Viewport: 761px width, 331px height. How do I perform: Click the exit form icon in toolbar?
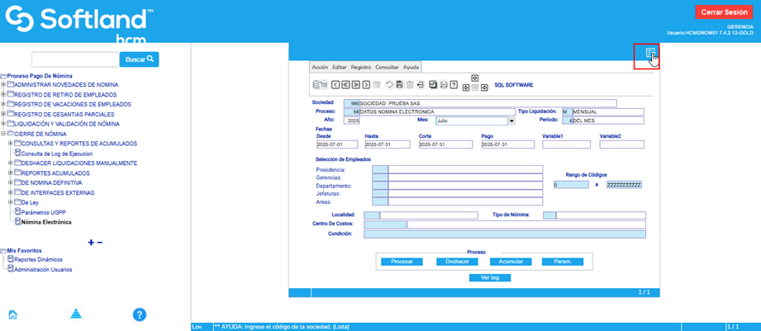(x=420, y=85)
